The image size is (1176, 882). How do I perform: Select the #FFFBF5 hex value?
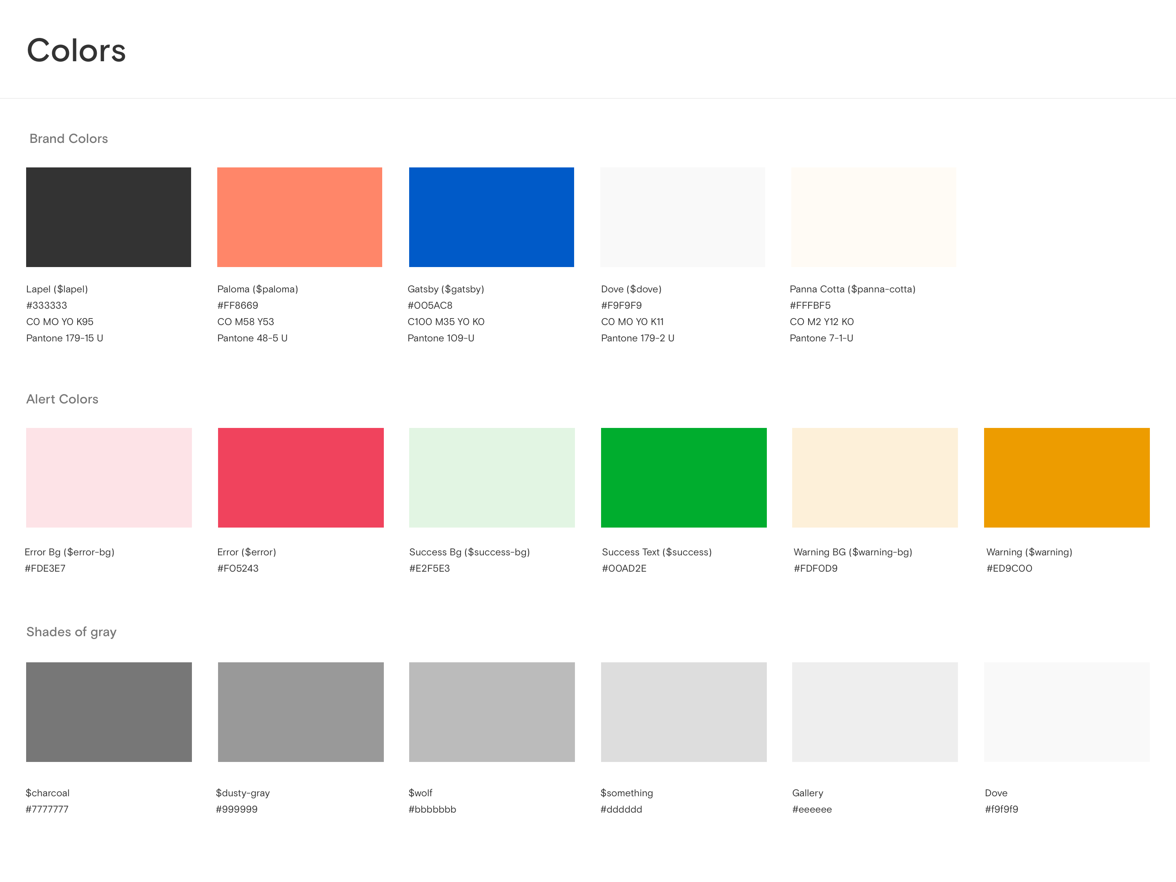(810, 306)
